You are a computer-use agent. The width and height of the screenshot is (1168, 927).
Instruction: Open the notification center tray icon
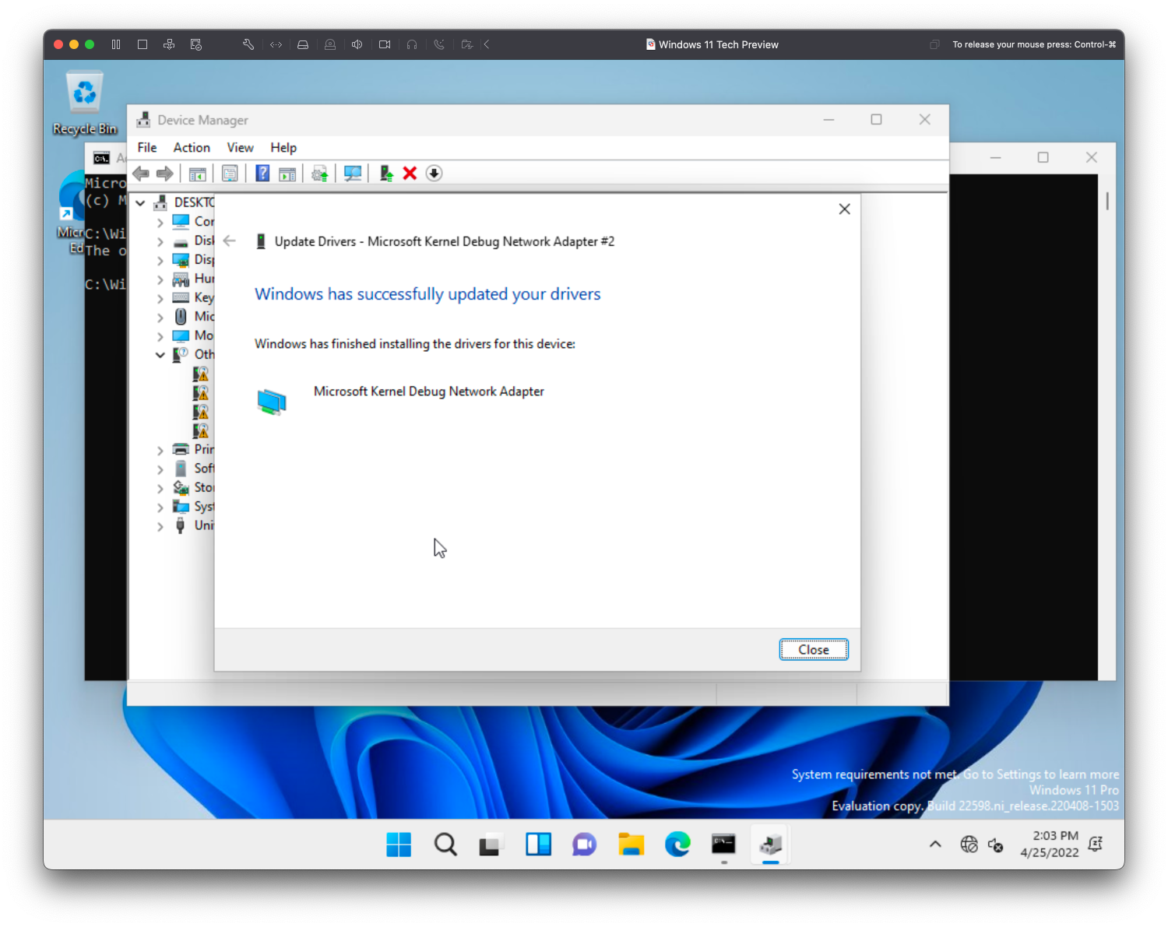click(x=1095, y=844)
